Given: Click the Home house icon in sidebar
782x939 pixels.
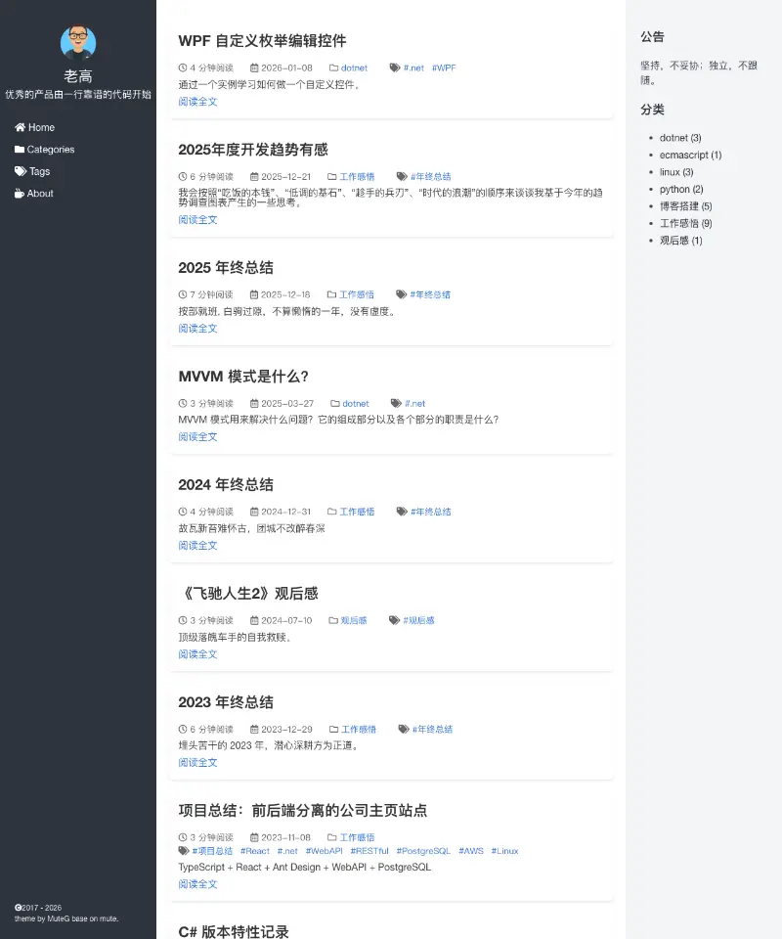Looking at the screenshot, I should click(20, 127).
